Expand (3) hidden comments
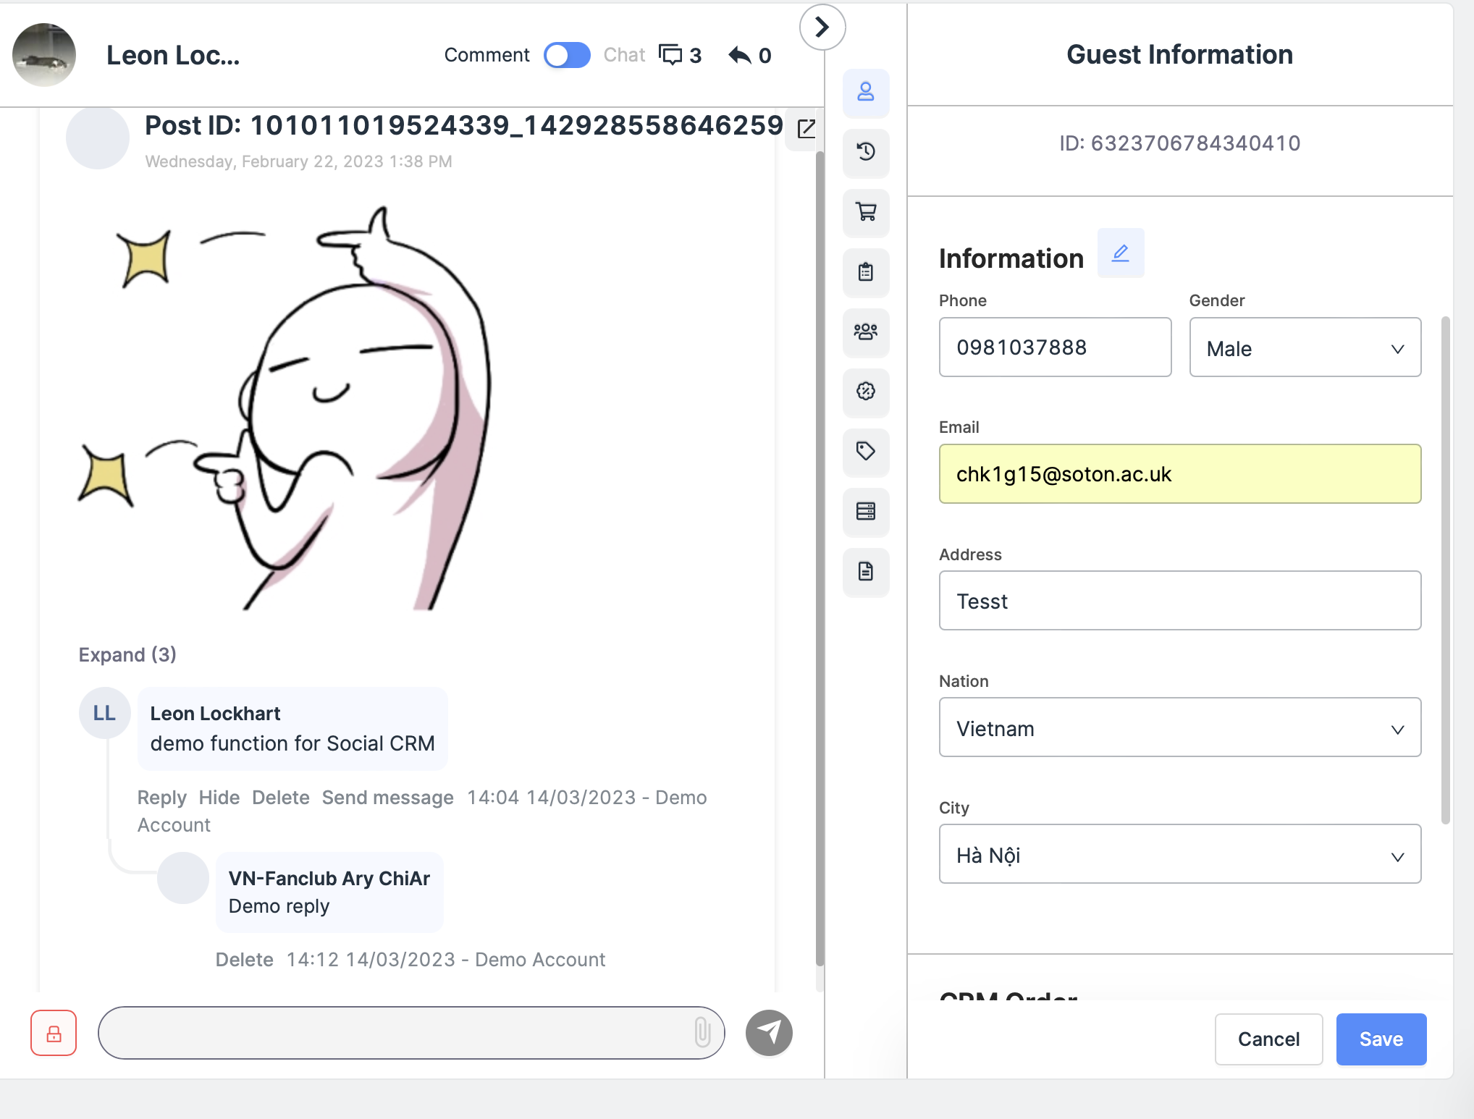 click(127, 654)
